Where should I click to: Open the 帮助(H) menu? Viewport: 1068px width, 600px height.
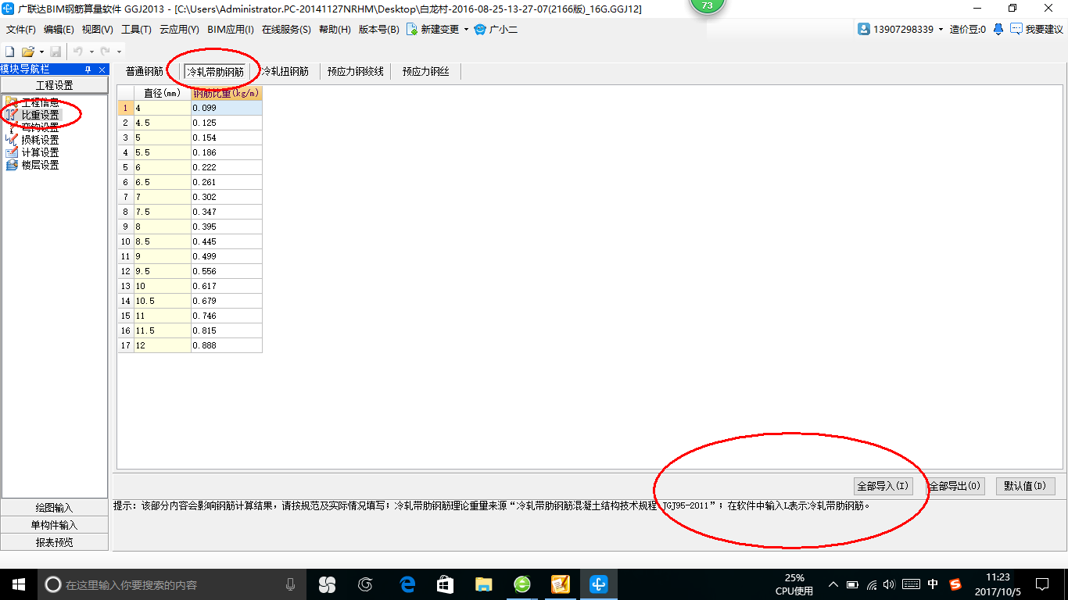(x=335, y=30)
